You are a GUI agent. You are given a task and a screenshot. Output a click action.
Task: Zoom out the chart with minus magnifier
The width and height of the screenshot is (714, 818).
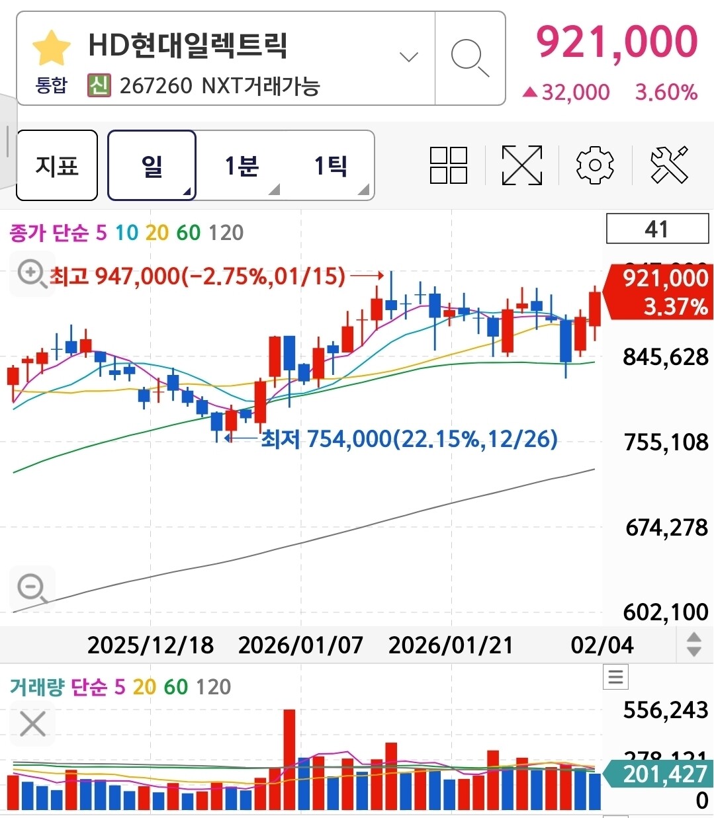tap(32, 588)
